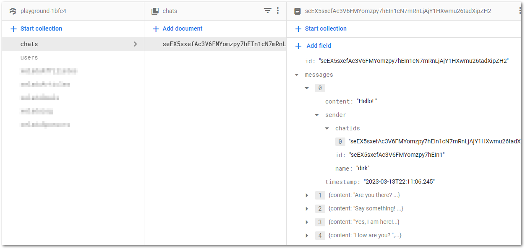Collapse the sender map
Image resolution: width=525 pixels, height=249 pixels.
point(317,115)
